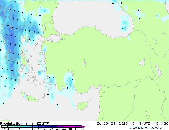
Task: Click the "50" legend tick label
Action: [x=82, y=129]
